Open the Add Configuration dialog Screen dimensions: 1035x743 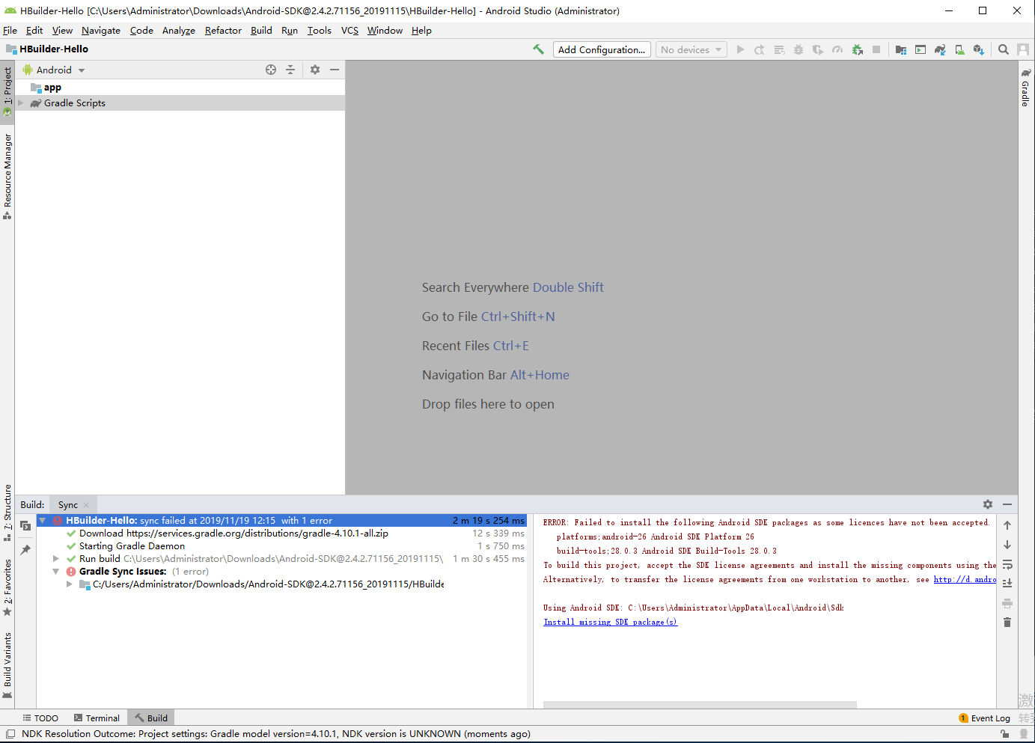click(x=602, y=49)
